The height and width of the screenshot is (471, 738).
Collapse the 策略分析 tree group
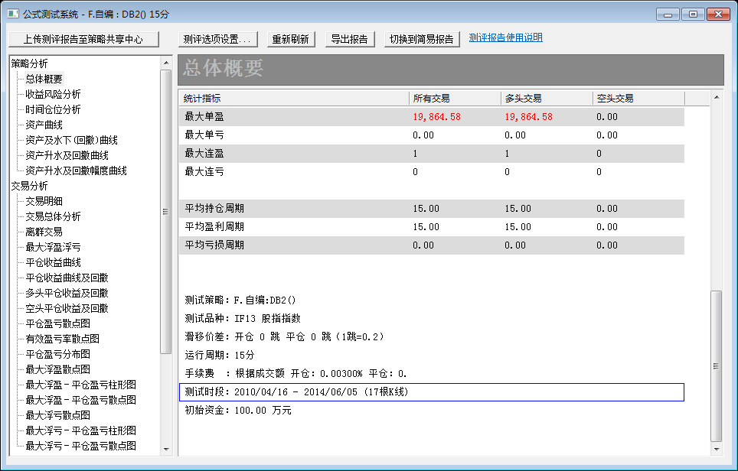(29, 63)
